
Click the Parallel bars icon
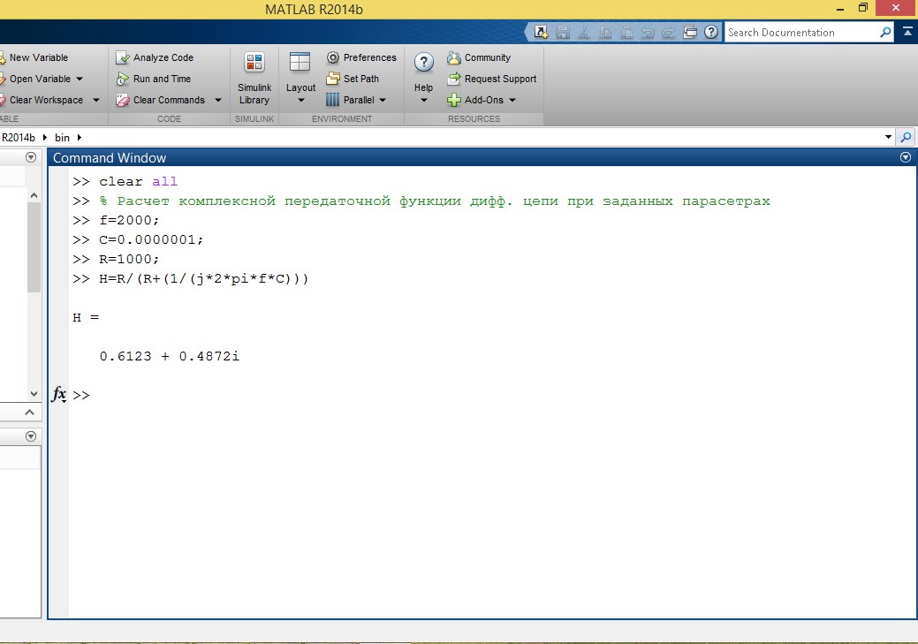tap(332, 100)
